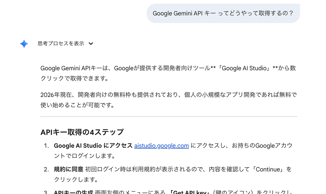Screen dimensions: 326x194
Task: Click the bold APIキーの生成 step title
Action: (73, 192)
